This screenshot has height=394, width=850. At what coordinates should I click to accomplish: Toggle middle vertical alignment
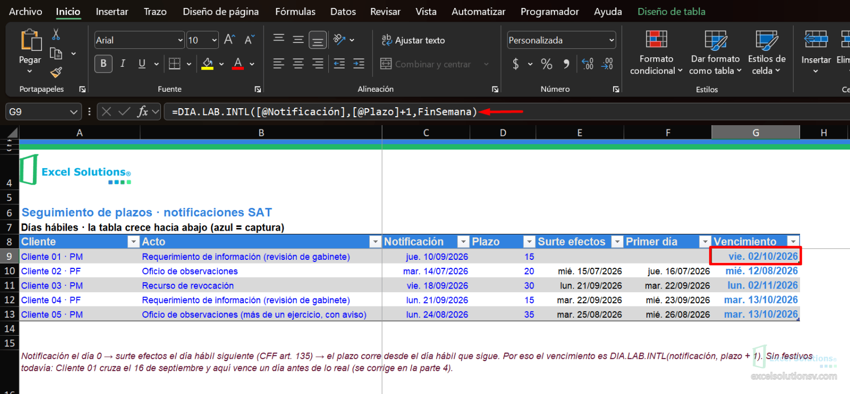click(298, 40)
